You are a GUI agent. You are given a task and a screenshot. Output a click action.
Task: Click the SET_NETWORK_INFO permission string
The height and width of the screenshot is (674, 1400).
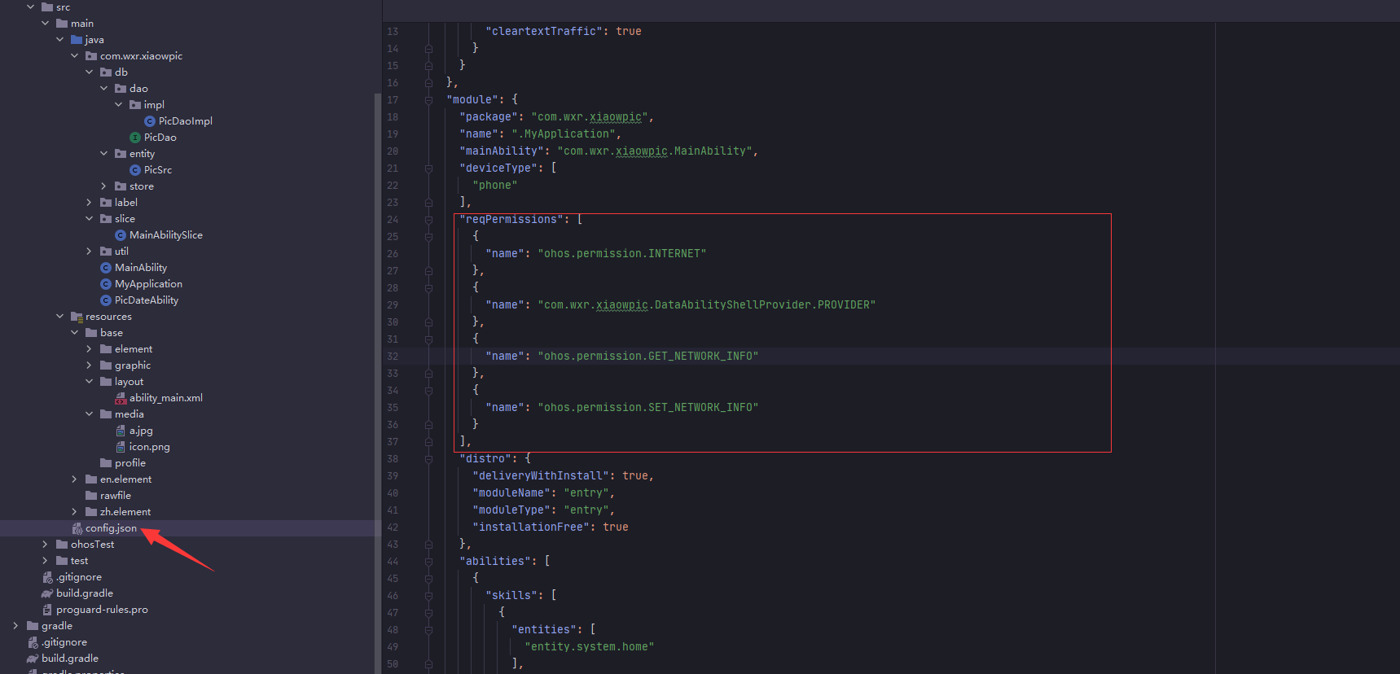[648, 408]
